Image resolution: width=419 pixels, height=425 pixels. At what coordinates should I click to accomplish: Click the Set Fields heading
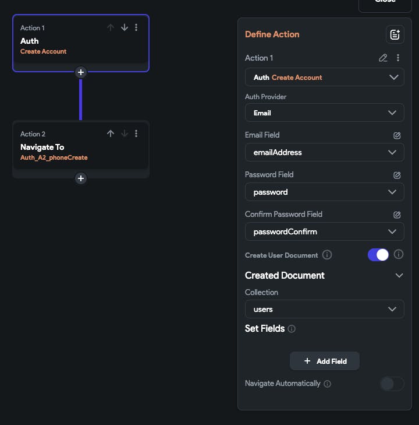265,328
